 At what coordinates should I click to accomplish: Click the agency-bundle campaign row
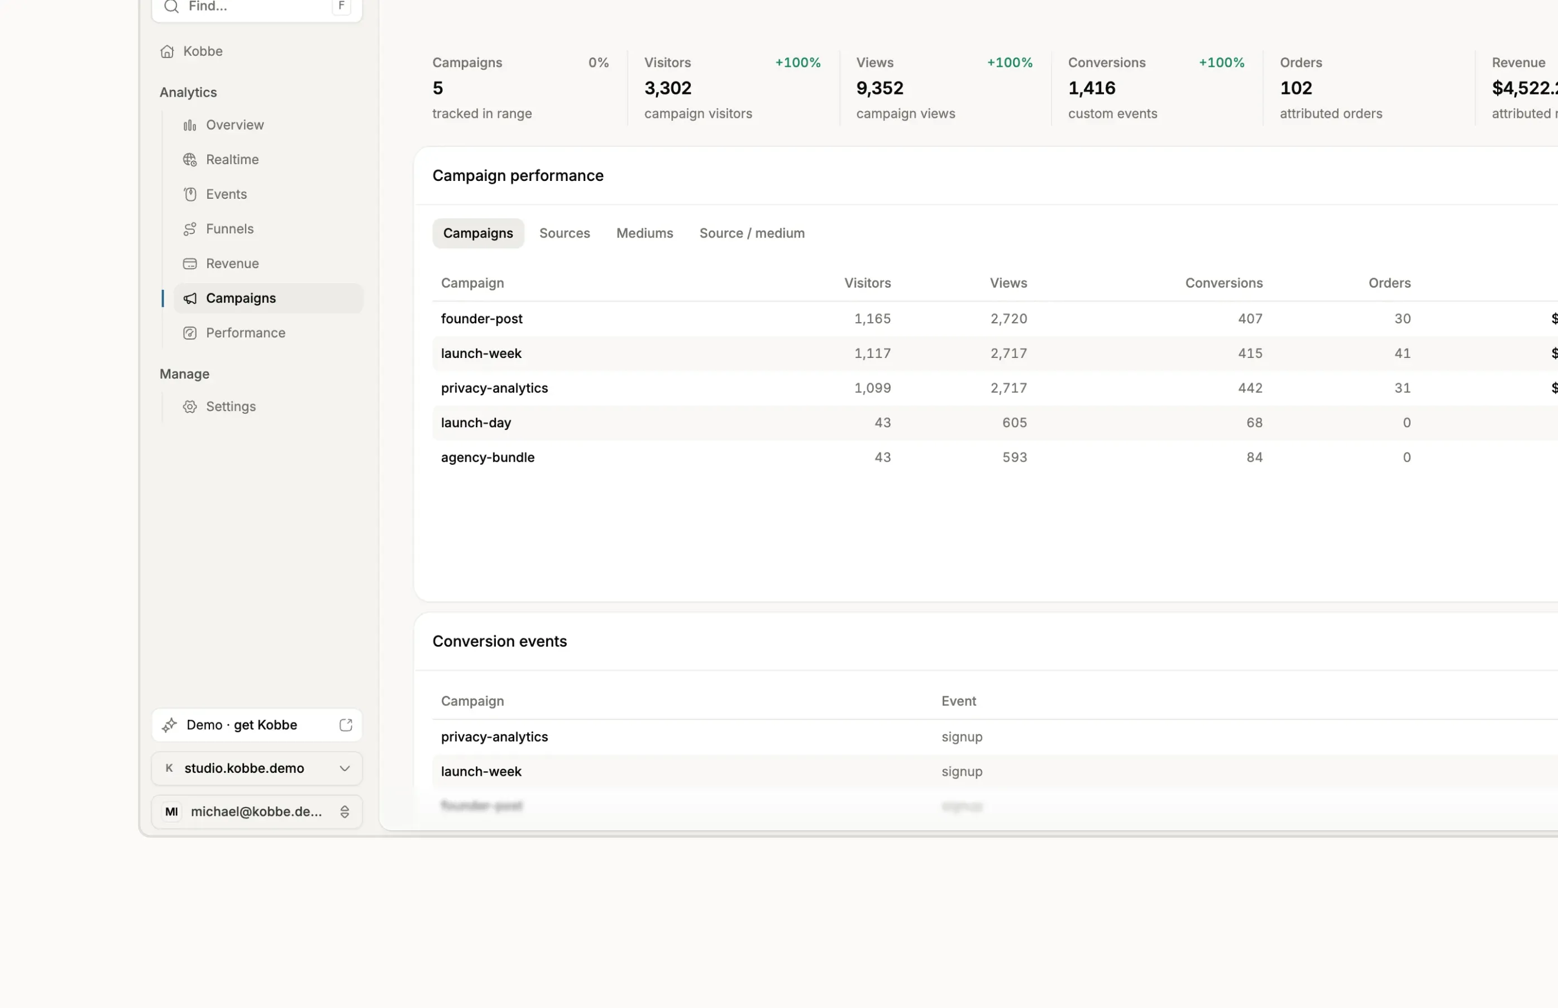(x=995, y=457)
